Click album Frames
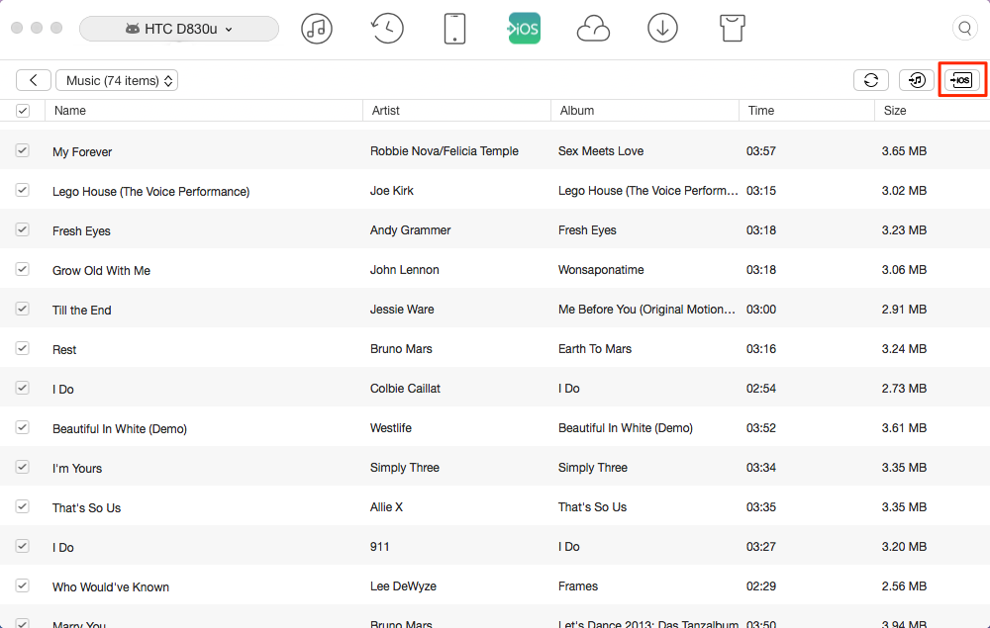Screen dimensions: 990x628 click(578, 586)
